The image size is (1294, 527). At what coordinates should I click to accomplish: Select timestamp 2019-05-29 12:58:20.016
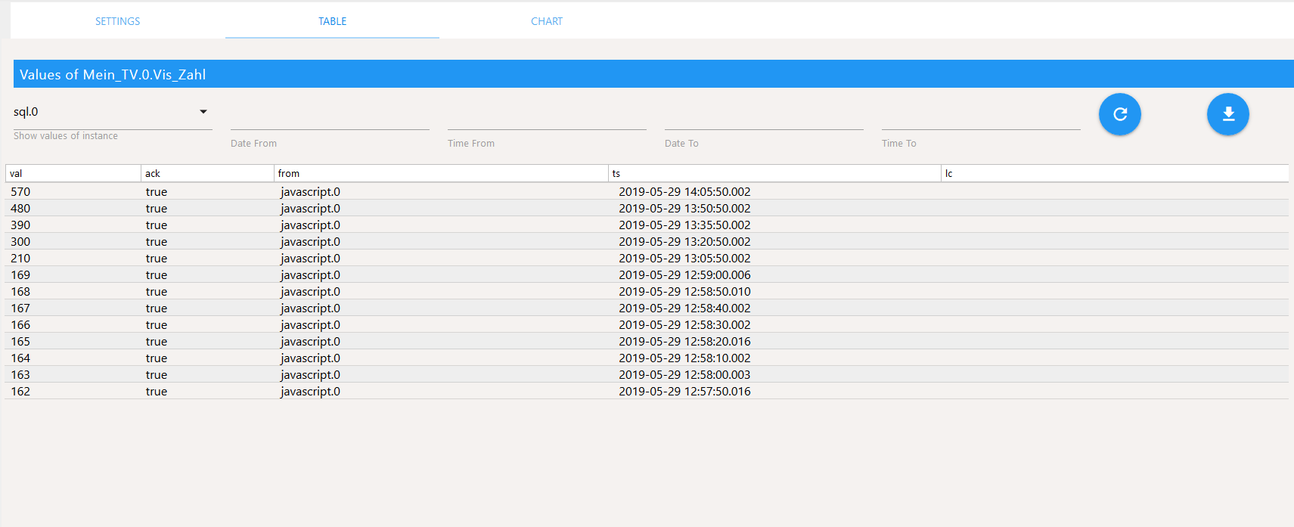click(684, 342)
